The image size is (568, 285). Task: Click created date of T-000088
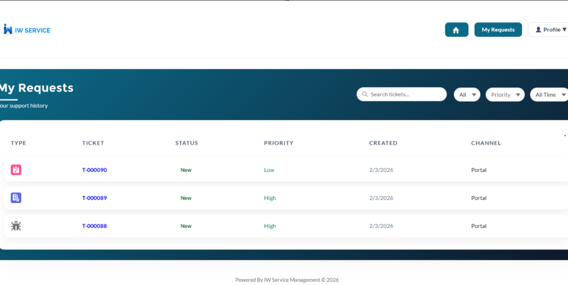pyautogui.click(x=381, y=226)
